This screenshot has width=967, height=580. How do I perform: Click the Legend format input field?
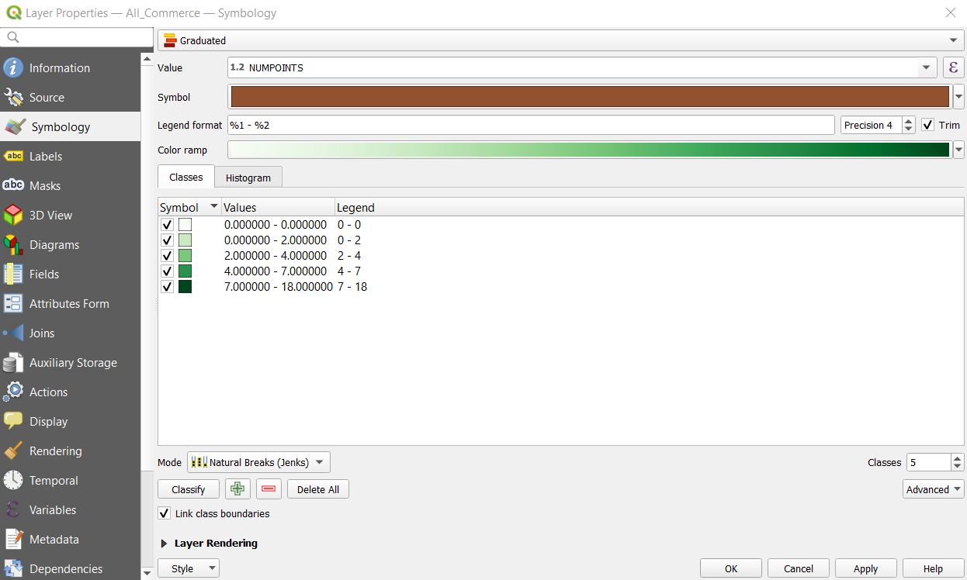[530, 125]
